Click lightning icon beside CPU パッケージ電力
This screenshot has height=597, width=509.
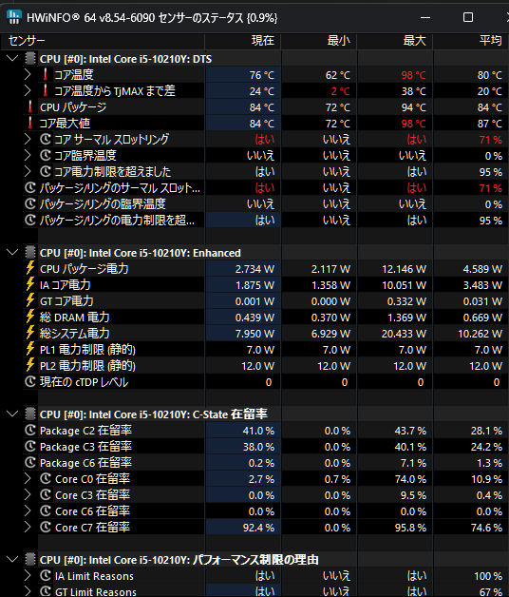[x=30, y=268]
